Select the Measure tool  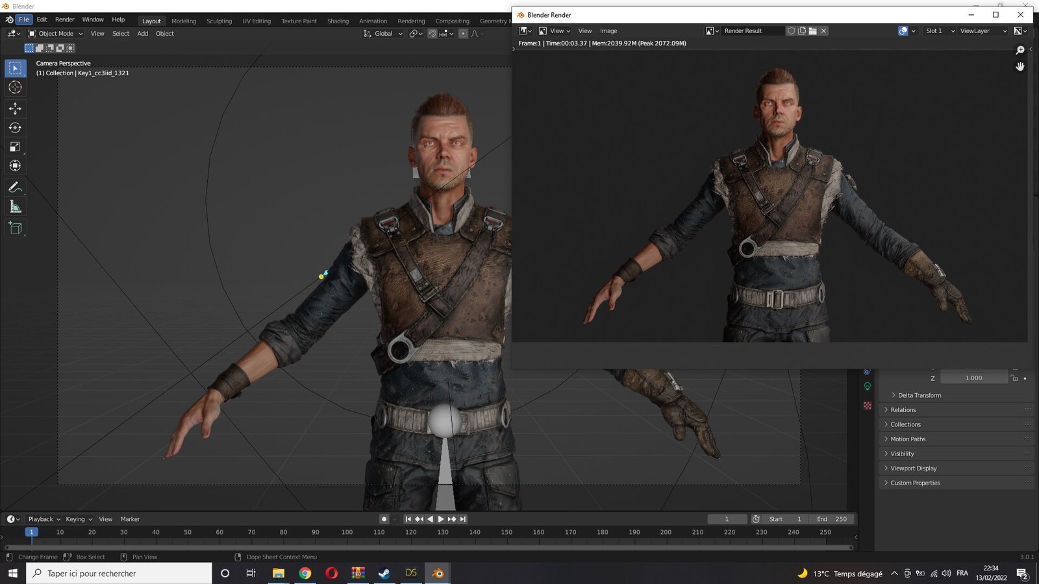pyautogui.click(x=15, y=207)
